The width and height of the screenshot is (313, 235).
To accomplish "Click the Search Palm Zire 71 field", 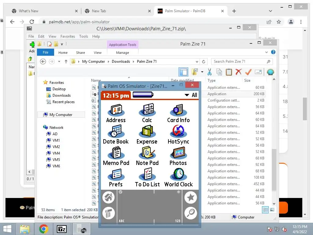I will point(242,62).
